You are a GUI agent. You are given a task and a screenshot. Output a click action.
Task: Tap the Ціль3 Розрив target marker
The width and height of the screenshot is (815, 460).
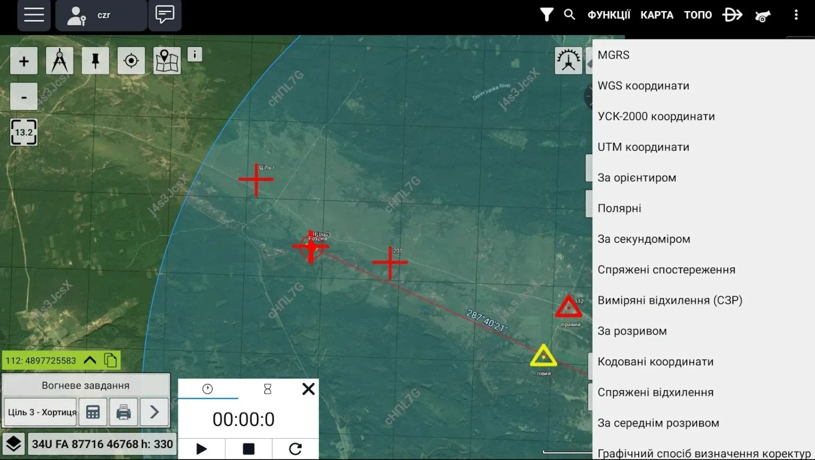point(311,246)
